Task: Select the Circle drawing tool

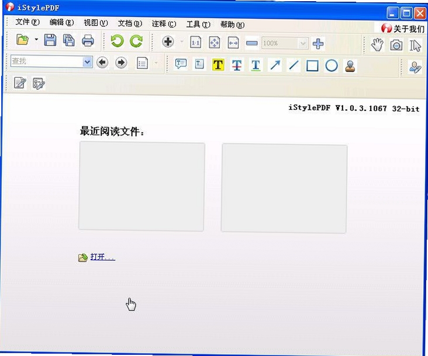Action: (332, 66)
